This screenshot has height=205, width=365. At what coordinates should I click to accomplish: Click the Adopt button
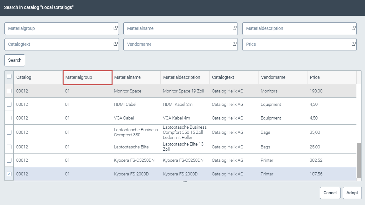click(352, 193)
